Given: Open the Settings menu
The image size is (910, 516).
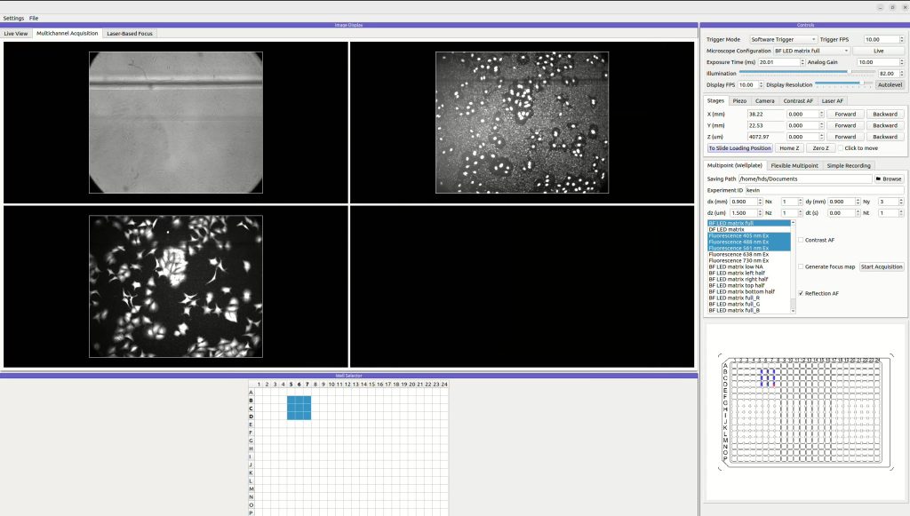Looking at the screenshot, I should (x=13, y=18).
